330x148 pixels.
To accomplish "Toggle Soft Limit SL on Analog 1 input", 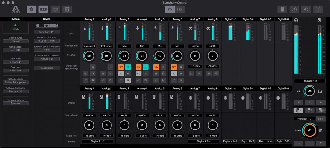I will pyautogui.click(x=86, y=74).
